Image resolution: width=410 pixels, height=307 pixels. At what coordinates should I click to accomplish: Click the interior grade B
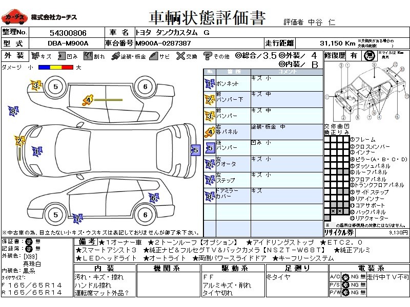(x=315, y=64)
